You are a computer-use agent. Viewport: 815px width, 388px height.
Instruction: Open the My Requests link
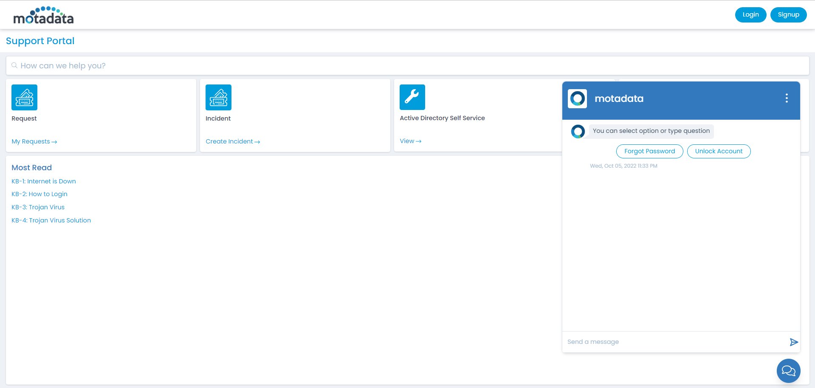(x=34, y=141)
